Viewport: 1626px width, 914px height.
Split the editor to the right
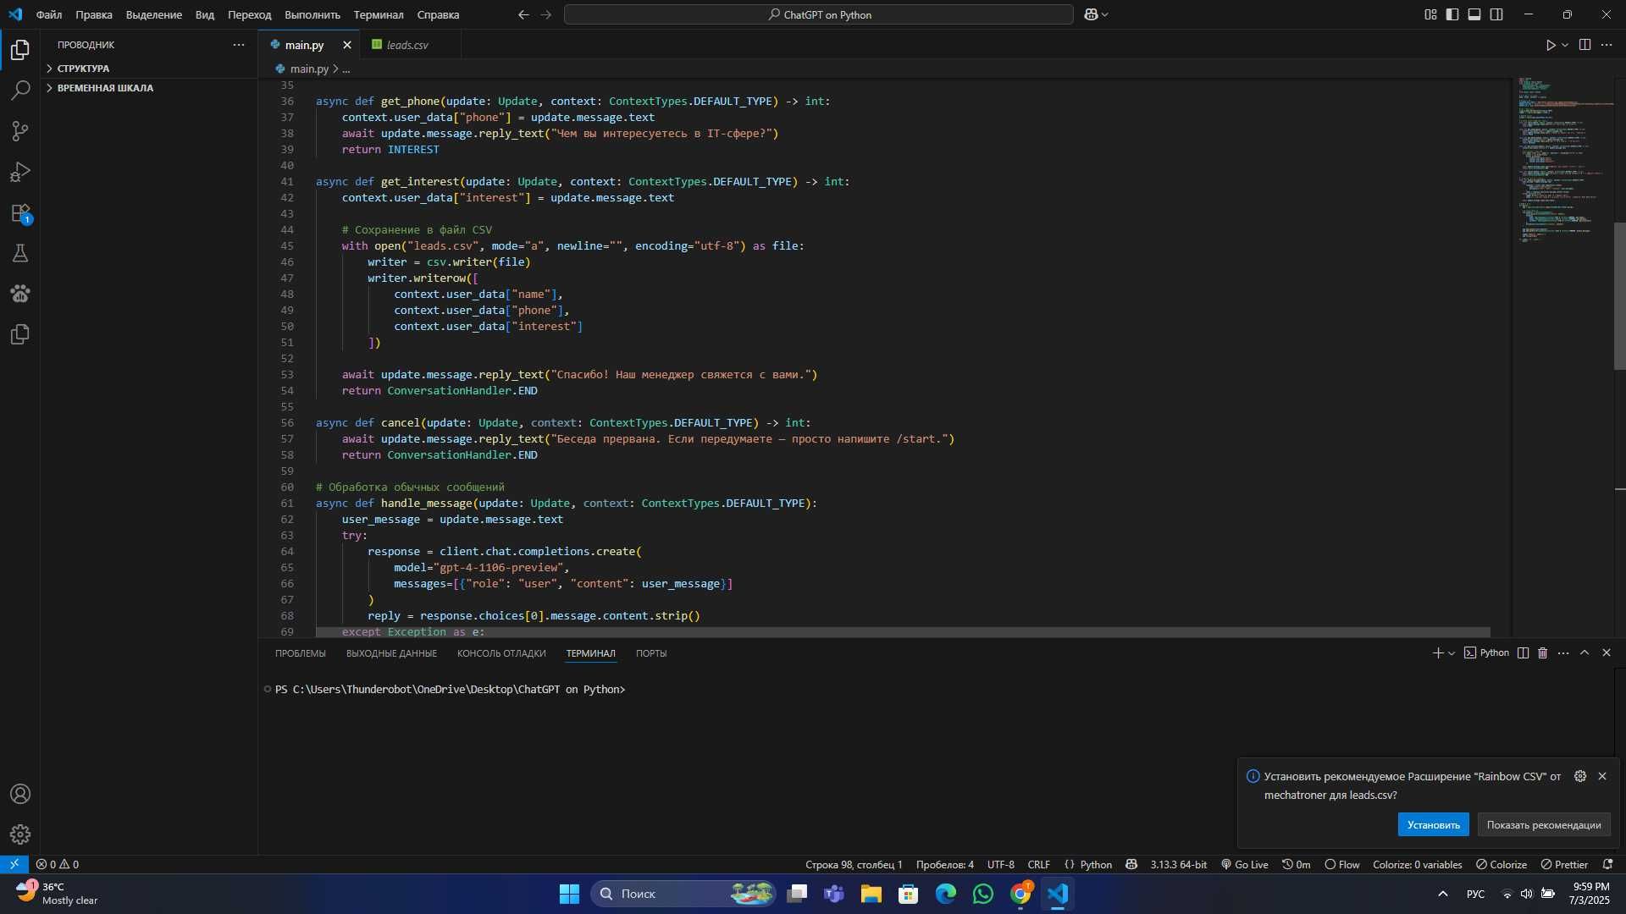pyautogui.click(x=1585, y=45)
